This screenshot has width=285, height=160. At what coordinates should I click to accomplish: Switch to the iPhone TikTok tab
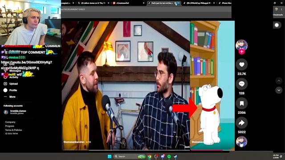(x=224, y=3)
